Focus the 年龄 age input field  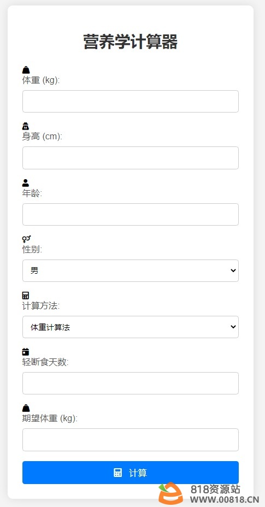click(x=131, y=214)
